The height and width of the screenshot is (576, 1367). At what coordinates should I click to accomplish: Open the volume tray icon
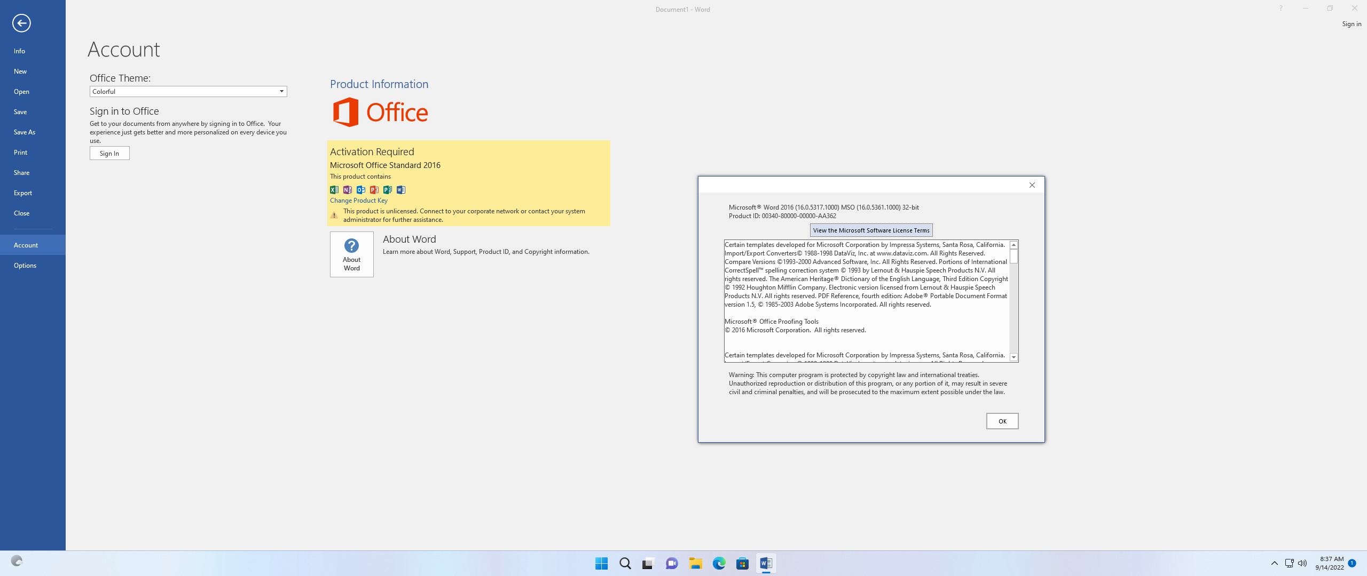(x=1302, y=563)
